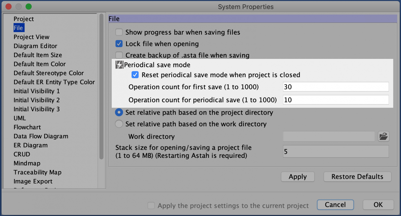401x216 pixels.
Task: Select Diagram Editor in the category list
Action: tap(35, 46)
